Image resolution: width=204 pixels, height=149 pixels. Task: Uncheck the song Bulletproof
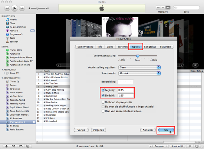[x=45, y=96]
